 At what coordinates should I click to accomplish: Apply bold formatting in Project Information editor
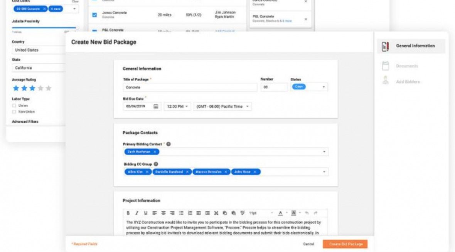pos(128,213)
